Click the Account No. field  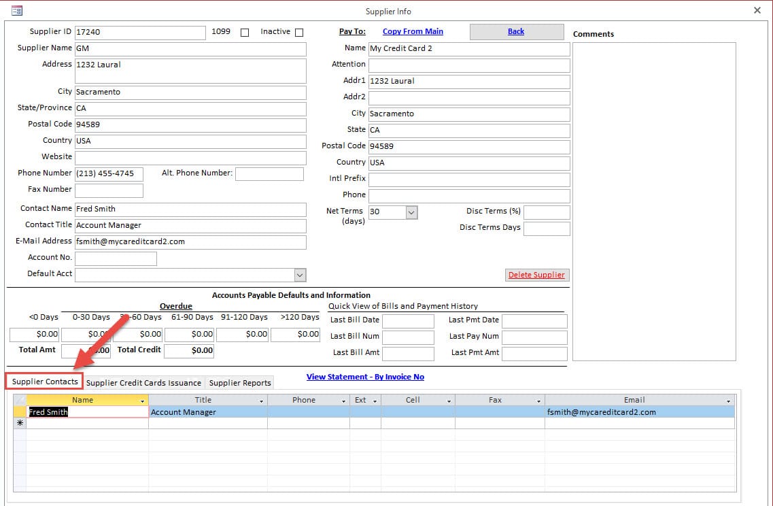tap(116, 258)
